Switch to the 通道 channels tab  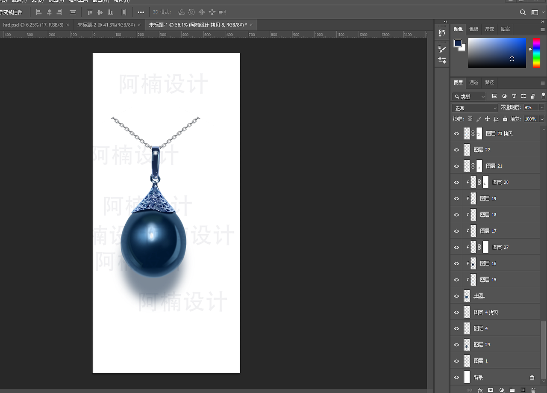tap(474, 83)
